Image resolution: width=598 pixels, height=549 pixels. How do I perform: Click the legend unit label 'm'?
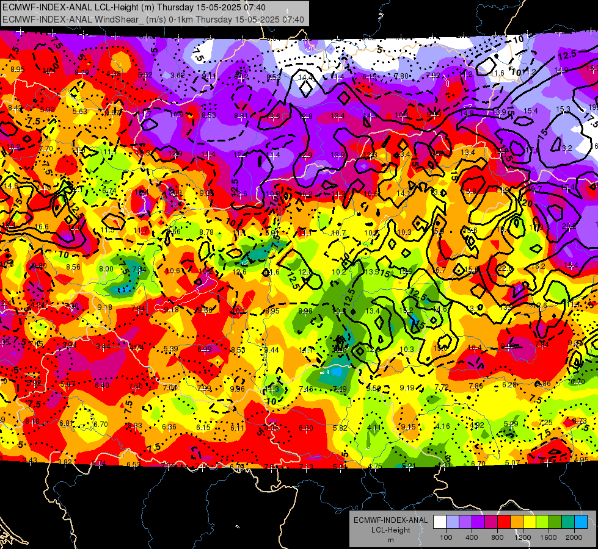390,540
